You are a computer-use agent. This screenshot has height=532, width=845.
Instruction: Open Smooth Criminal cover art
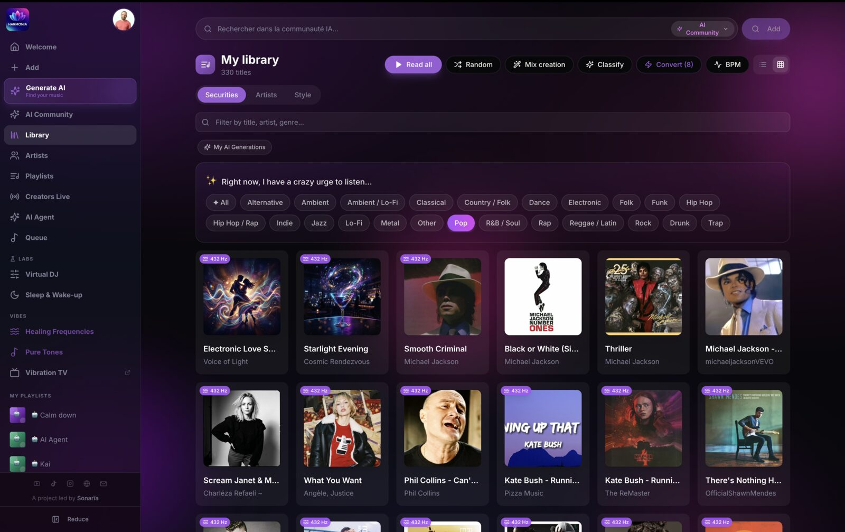443,297
